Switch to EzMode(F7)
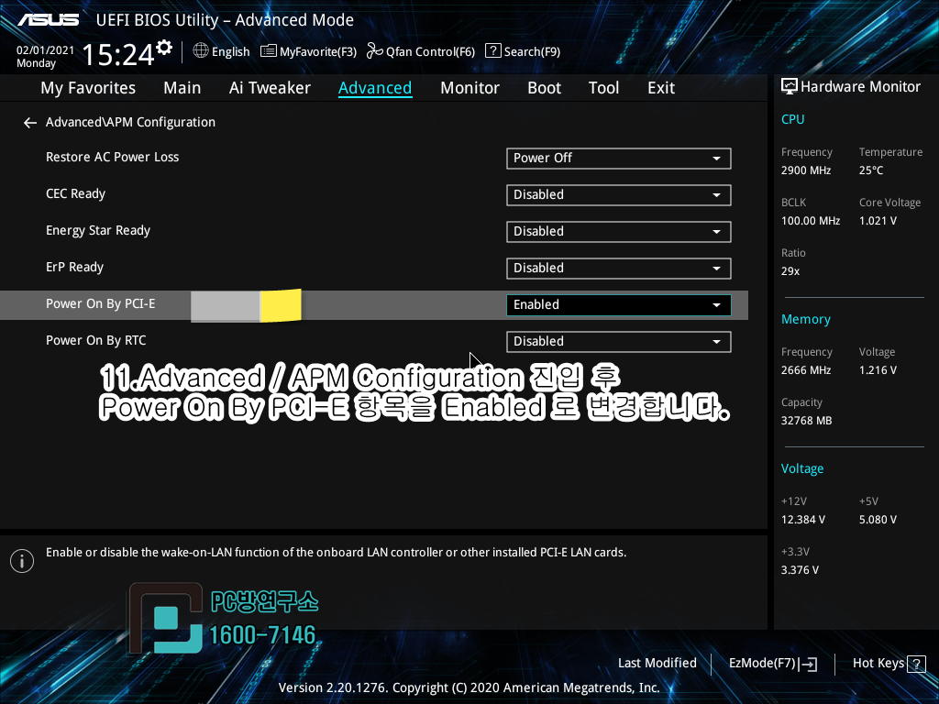 pyautogui.click(x=772, y=664)
